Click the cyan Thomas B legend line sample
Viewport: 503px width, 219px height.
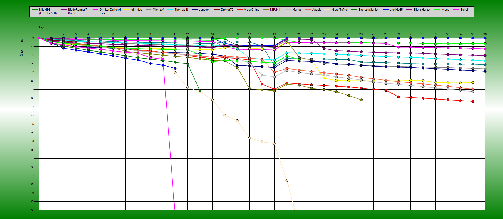point(170,10)
